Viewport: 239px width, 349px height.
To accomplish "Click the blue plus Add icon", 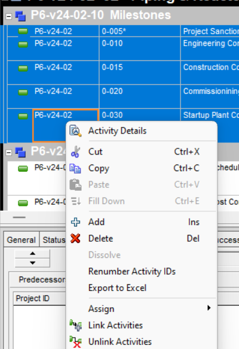I will [x=75, y=222].
